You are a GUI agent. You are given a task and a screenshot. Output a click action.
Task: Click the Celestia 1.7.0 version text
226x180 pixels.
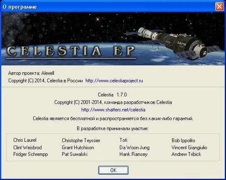pos(112,95)
